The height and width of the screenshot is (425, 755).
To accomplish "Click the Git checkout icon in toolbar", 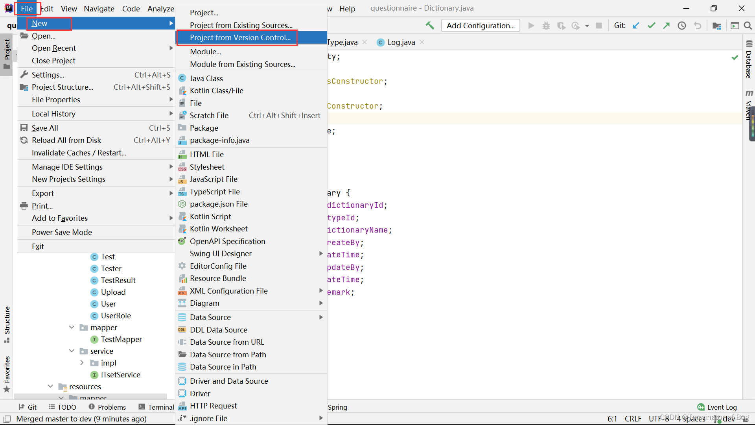I will (637, 26).
